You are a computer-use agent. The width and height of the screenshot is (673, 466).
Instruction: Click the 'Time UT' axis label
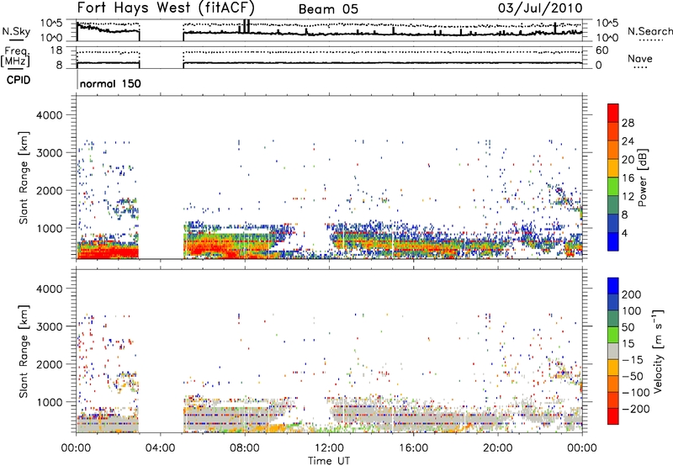point(329,461)
